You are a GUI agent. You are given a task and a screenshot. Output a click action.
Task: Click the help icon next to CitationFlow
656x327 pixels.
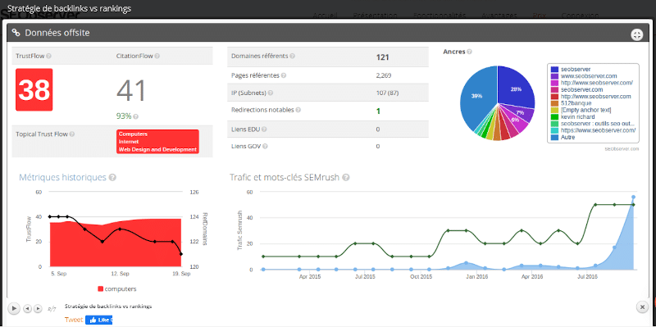coord(157,56)
